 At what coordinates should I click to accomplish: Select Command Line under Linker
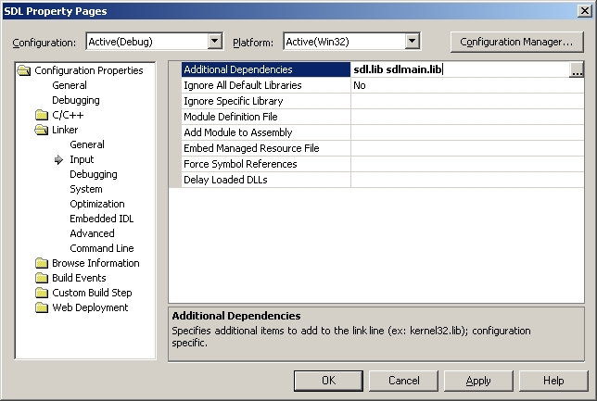[102, 248]
